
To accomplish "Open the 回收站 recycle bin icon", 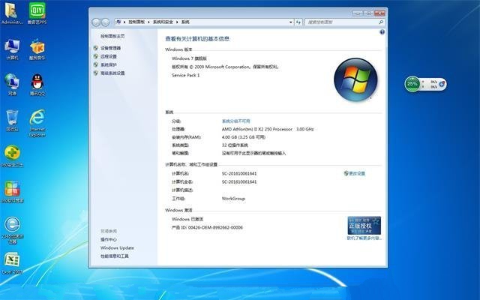I will (x=12, y=117).
